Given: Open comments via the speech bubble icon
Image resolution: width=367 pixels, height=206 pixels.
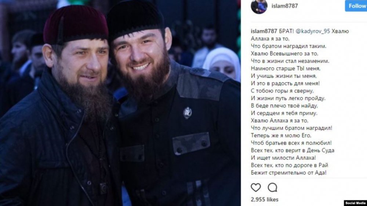Looking at the screenshot, I should tap(273, 188).
